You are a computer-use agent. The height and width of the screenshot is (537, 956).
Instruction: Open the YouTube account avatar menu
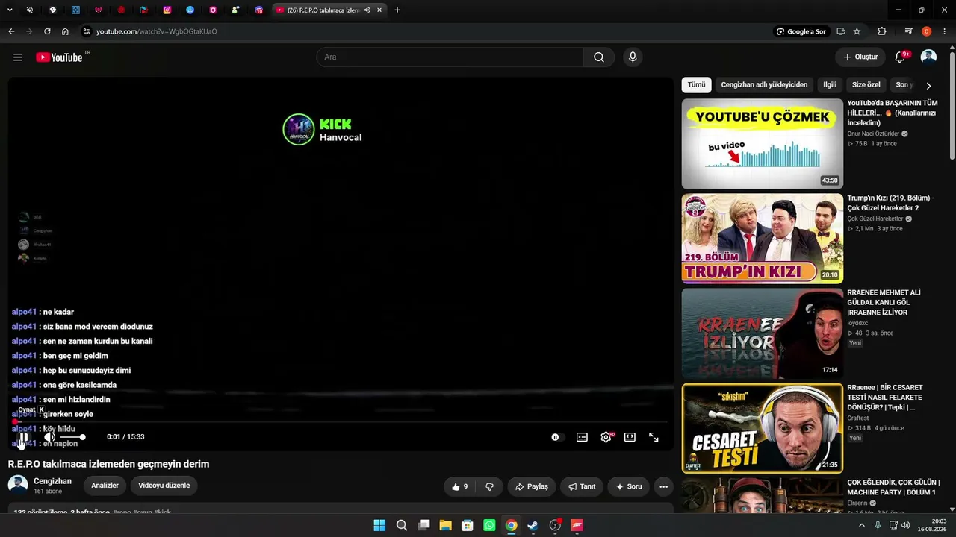[928, 57]
